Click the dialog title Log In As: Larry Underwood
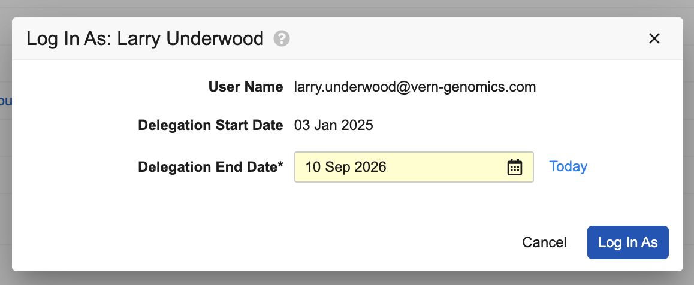The width and height of the screenshot is (694, 285). (x=145, y=39)
